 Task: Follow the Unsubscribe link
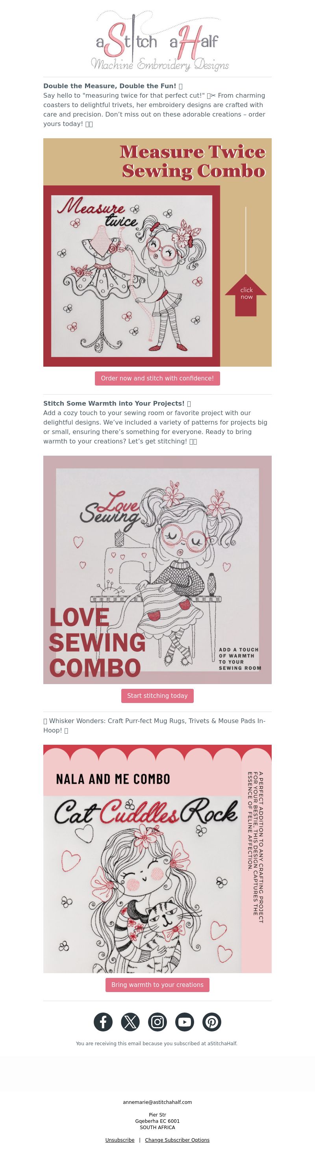(x=120, y=1139)
